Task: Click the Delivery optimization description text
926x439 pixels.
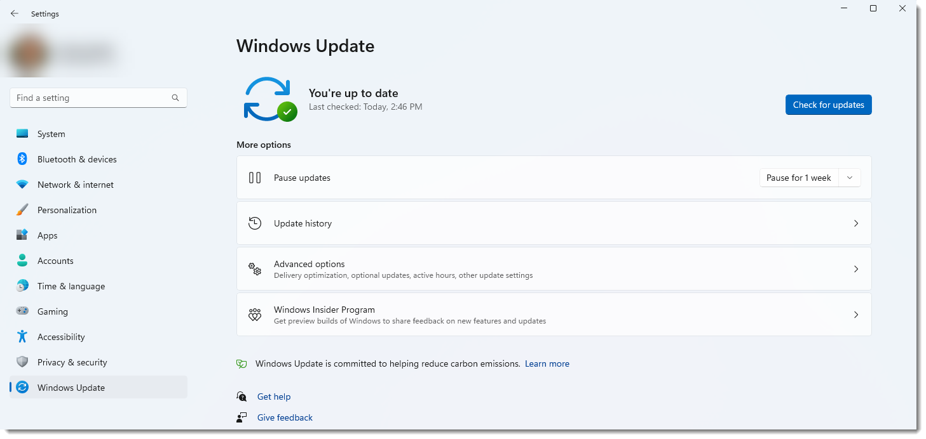Action: [404, 275]
